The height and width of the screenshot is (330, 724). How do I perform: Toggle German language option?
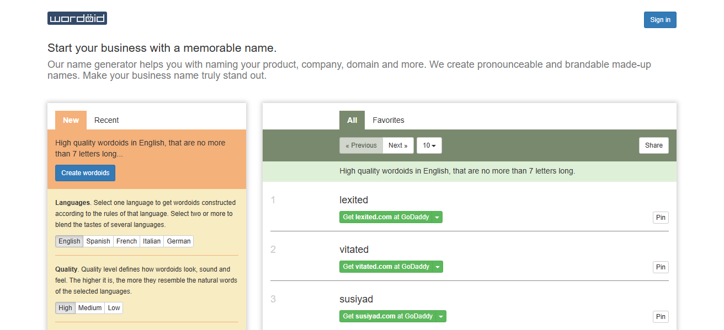pyautogui.click(x=179, y=241)
